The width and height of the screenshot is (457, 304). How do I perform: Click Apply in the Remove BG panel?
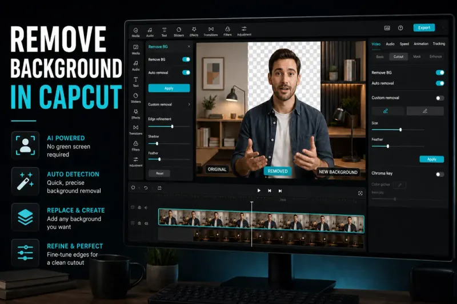point(169,88)
